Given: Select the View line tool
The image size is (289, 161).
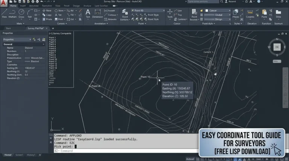Looking at the screenshot, I should pos(4,14).
